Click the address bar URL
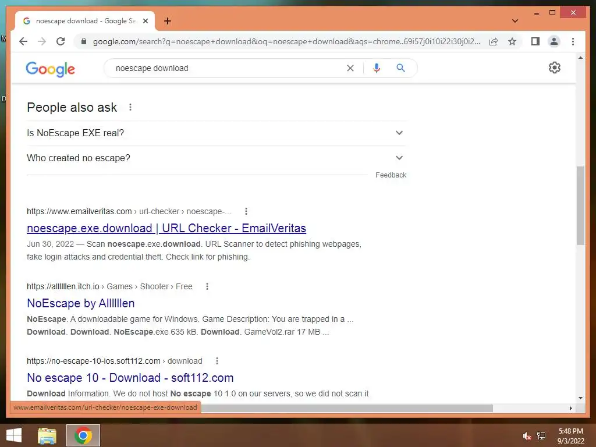This screenshot has width=596, height=447. point(286,41)
